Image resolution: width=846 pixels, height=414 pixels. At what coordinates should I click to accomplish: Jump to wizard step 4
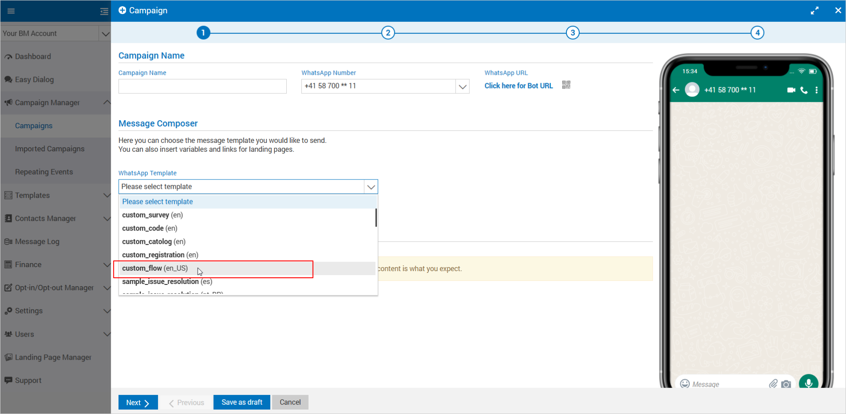(x=757, y=33)
